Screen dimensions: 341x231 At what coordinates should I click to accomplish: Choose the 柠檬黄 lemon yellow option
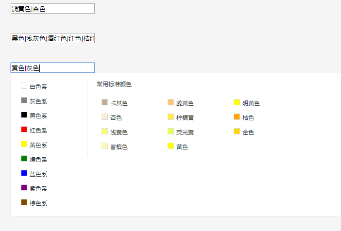pos(181,117)
